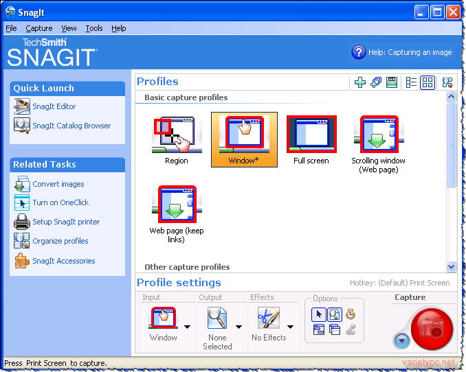466x372 pixels.
Task: Click the 'Hotkey: (Default) Print Screen' text
Action: click(400, 283)
